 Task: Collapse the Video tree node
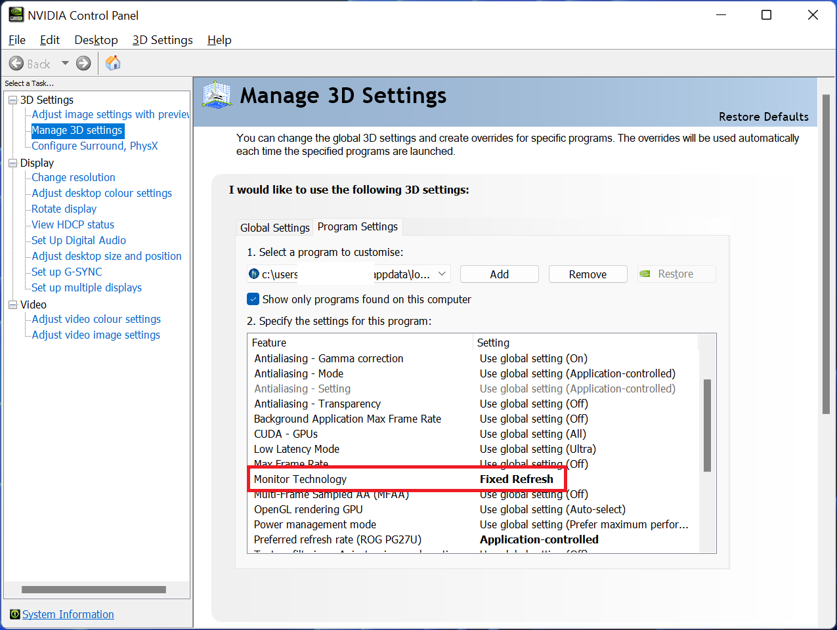coord(12,304)
